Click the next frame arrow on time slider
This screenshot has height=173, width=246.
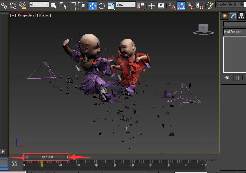[67, 157]
